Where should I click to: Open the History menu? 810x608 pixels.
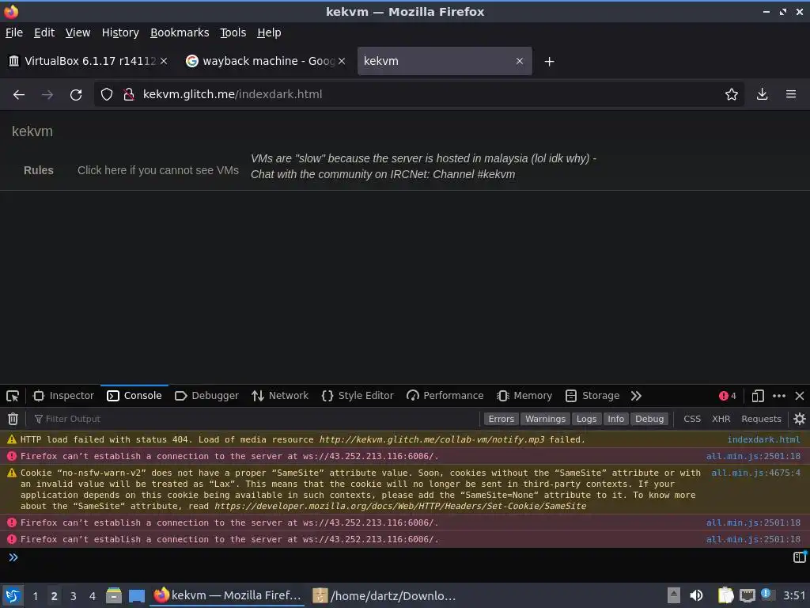point(120,32)
